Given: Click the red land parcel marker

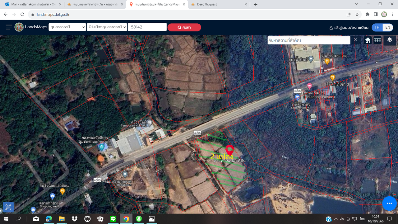Looking at the screenshot, I should pos(230,150).
